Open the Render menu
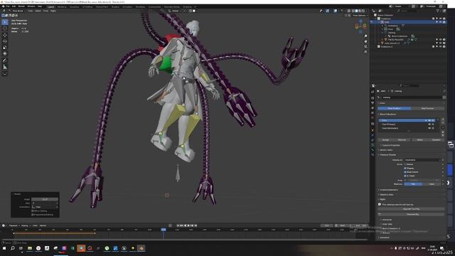This screenshot has width=455, height=256. pos(21,6)
